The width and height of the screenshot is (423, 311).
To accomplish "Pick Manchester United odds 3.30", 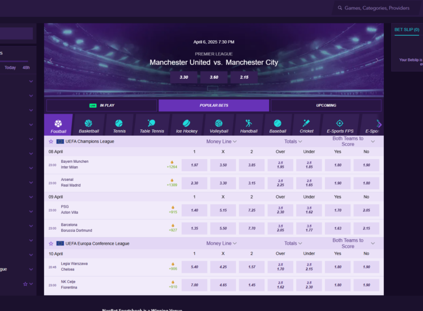I will pos(183,77).
